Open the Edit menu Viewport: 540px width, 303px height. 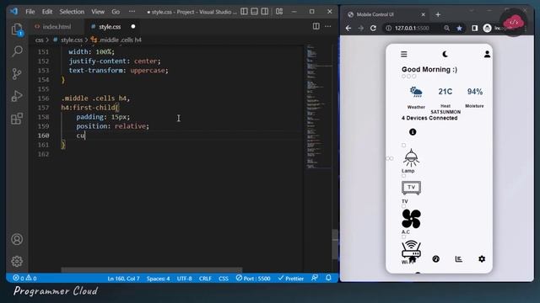click(x=47, y=12)
